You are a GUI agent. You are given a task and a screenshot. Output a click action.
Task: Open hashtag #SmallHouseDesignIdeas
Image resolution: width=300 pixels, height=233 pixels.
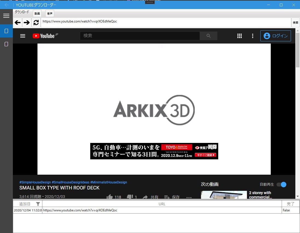(71, 182)
